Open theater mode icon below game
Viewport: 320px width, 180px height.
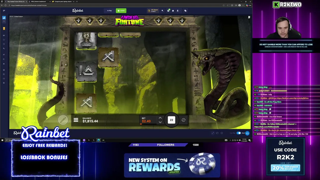[217, 133]
